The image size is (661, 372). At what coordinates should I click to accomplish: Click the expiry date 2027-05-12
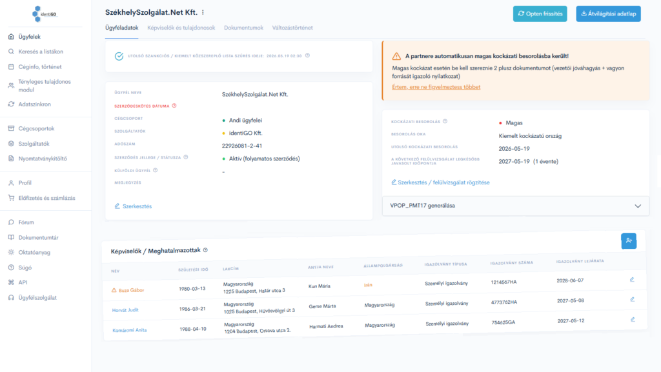(571, 320)
